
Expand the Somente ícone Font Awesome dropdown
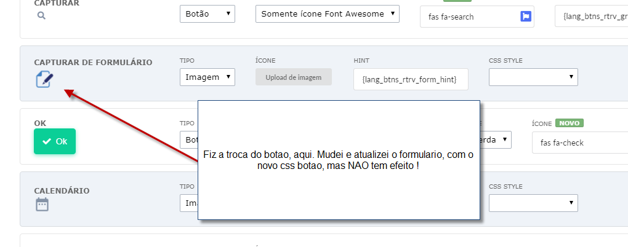pos(327,14)
